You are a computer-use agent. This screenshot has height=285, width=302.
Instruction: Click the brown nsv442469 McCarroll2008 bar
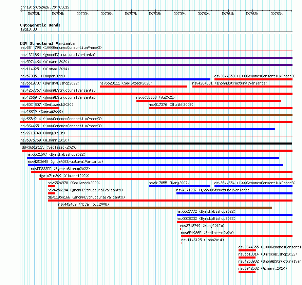coord(165,208)
